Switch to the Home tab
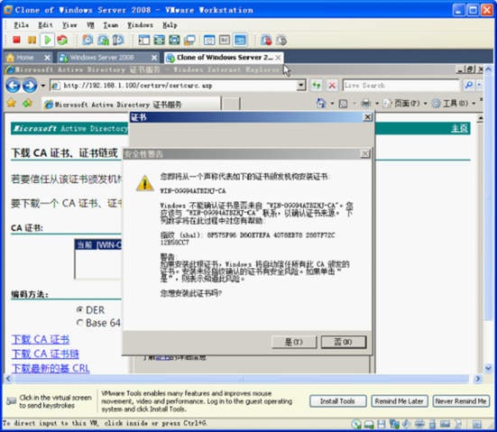 click(x=24, y=58)
